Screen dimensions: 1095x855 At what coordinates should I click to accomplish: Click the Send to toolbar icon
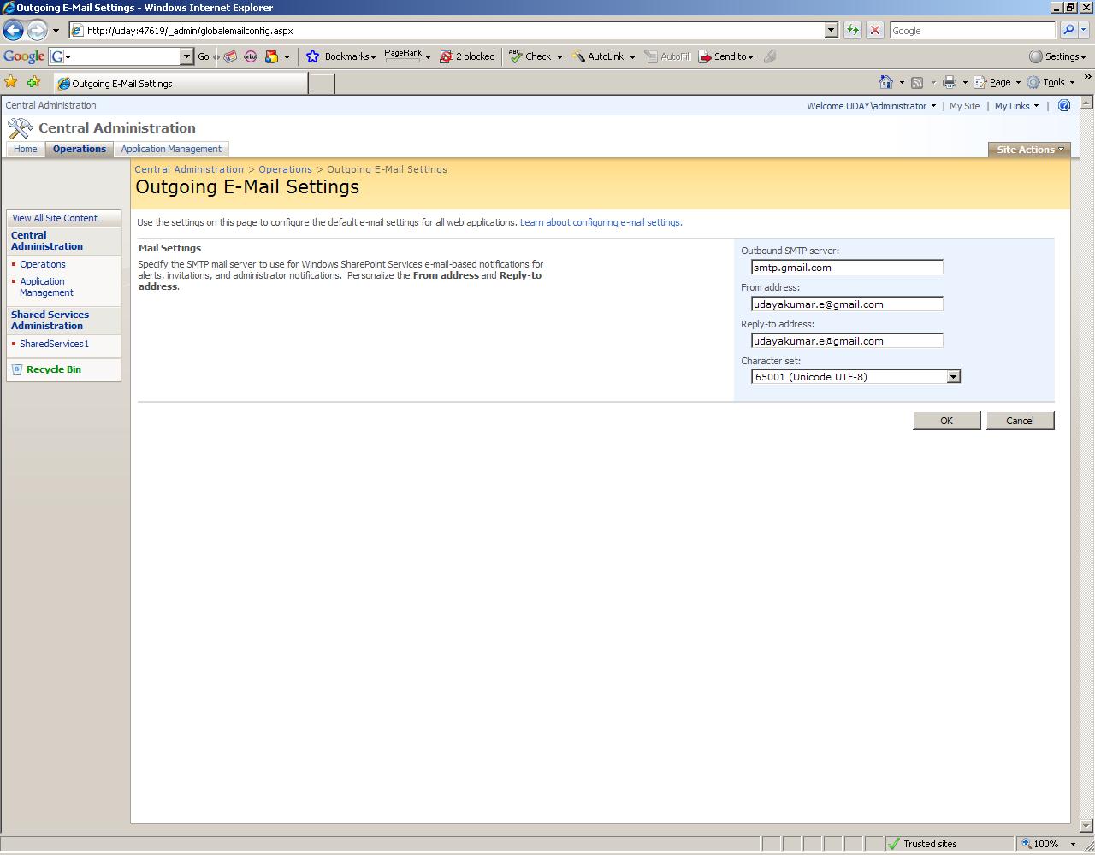tap(705, 56)
